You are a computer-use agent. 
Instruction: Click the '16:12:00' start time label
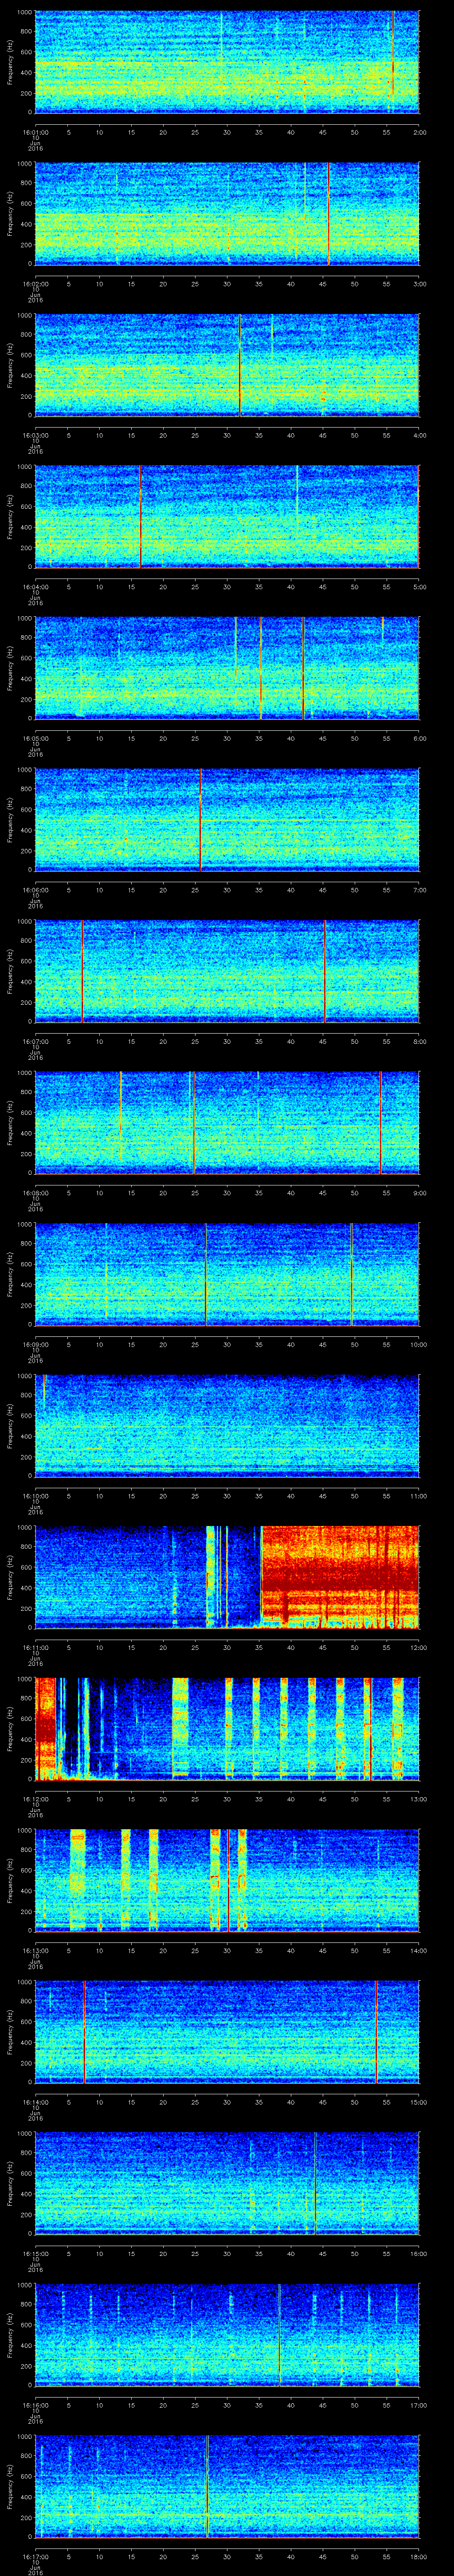pyautogui.click(x=35, y=1800)
